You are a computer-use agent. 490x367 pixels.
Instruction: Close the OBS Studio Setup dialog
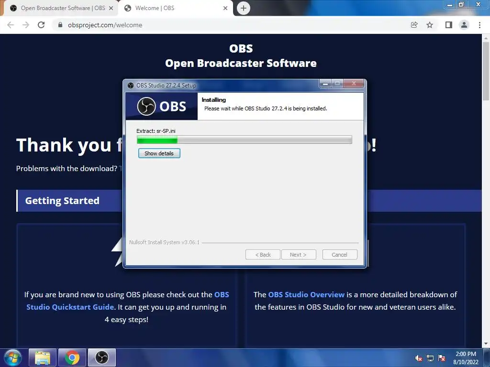pyautogui.click(x=354, y=83)
